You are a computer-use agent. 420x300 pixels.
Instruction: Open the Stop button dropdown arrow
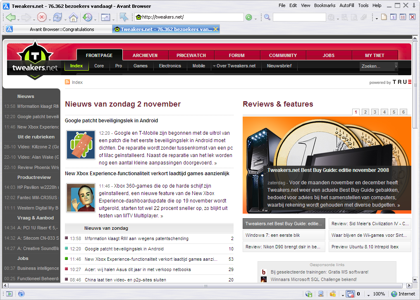(50, 19)
